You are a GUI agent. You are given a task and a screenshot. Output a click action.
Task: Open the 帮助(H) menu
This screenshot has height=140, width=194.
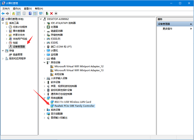click(x=39, y=8)
